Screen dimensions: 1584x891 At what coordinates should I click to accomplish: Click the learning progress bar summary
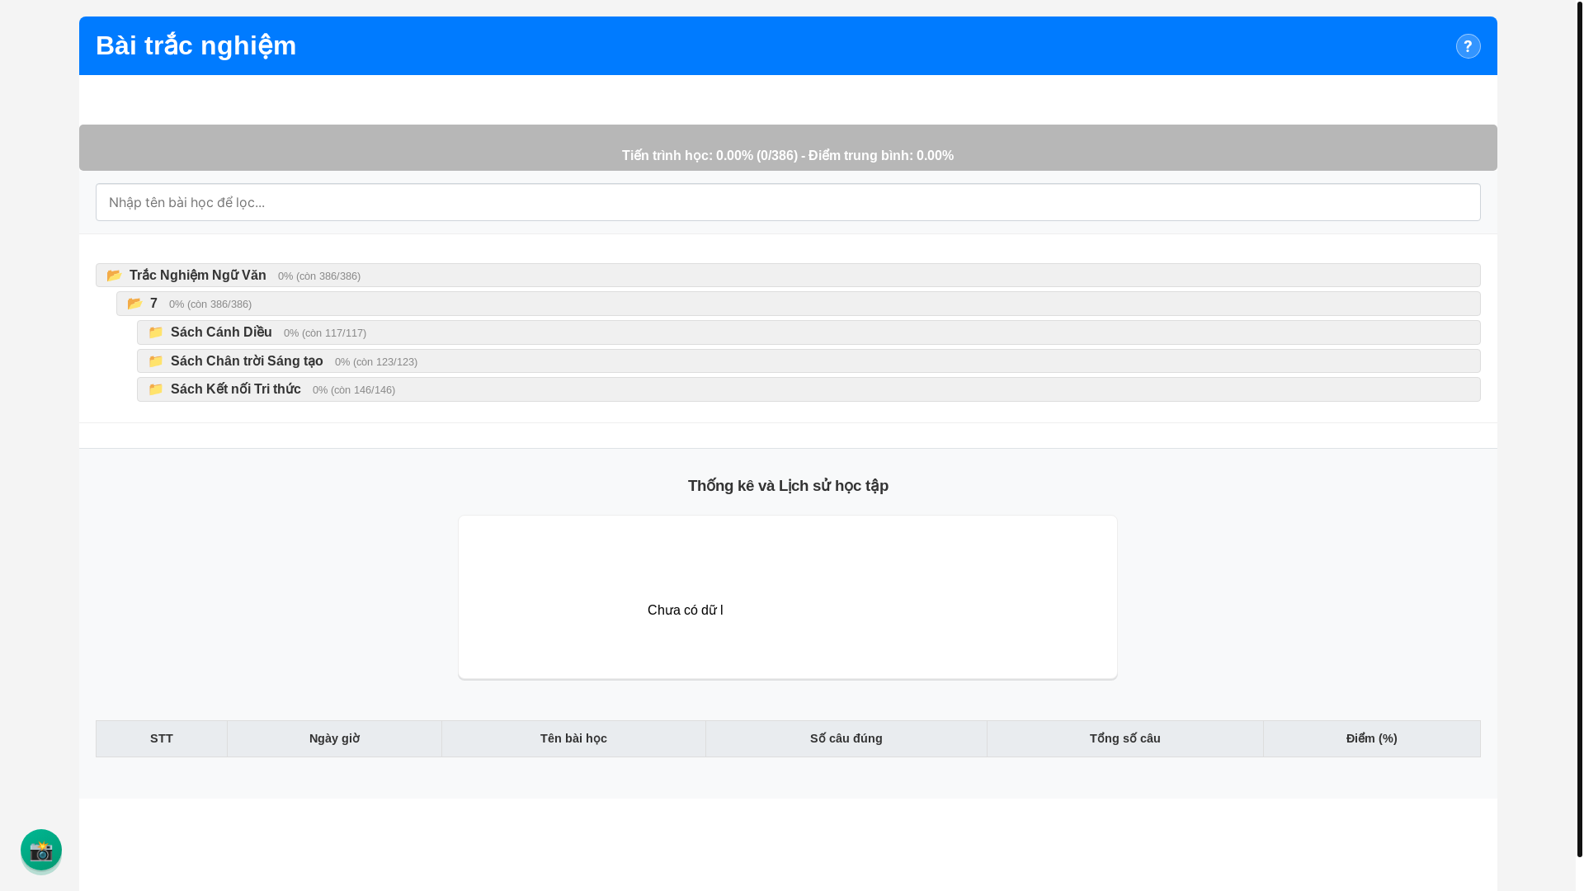tap(788, 148)
